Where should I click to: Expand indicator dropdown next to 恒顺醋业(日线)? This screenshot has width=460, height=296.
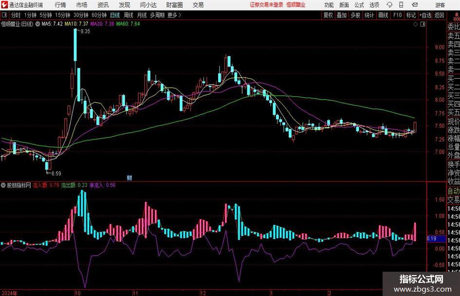(37, 24)
